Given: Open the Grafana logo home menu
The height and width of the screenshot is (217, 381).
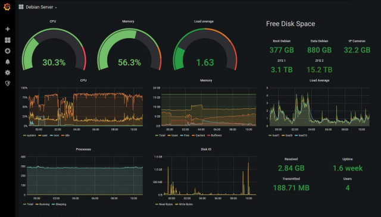Looking at the screenshot, I should pyautogui.click(x=7, y=7).
